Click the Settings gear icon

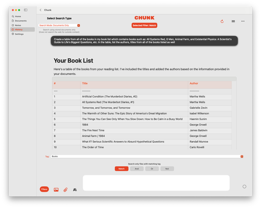click(x=13, y=34)
